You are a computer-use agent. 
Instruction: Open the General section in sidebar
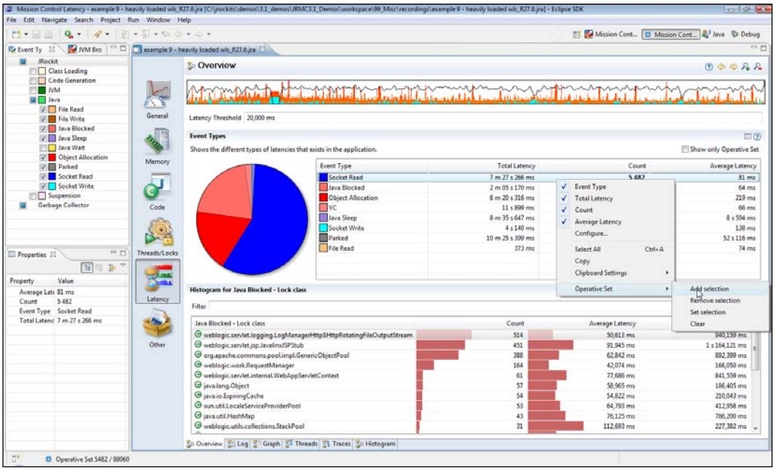[x=158, y=100]
